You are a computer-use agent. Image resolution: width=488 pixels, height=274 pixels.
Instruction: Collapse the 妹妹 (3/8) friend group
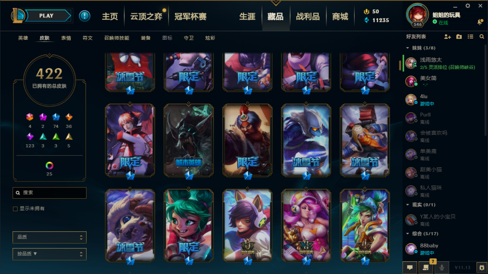point(408,48)
